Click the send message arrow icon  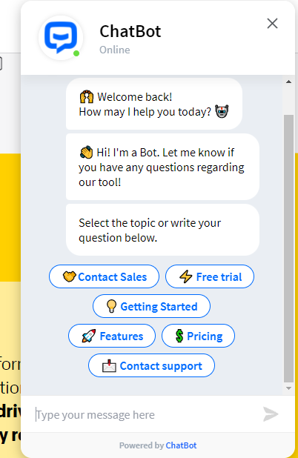tap(271, 414)
